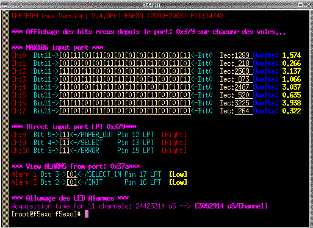The image size is (313, 228).
Task: Click the acquisition time value 24423314 uS
Action: (x=156, y=206)
